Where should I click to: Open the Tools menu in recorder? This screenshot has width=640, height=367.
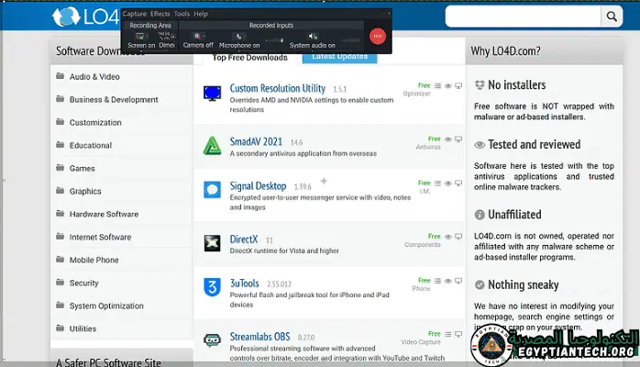tap(182, 14)
